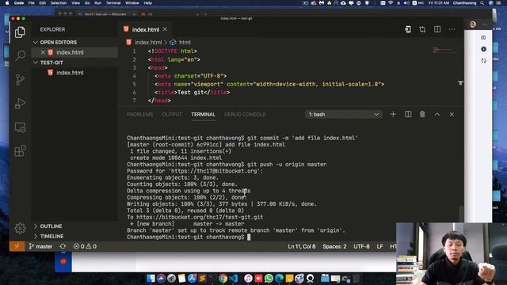This screenshot has width=507, height=285.
Task: Open Visual Studio Code from the dock
Action: click(x=234, y=278)
